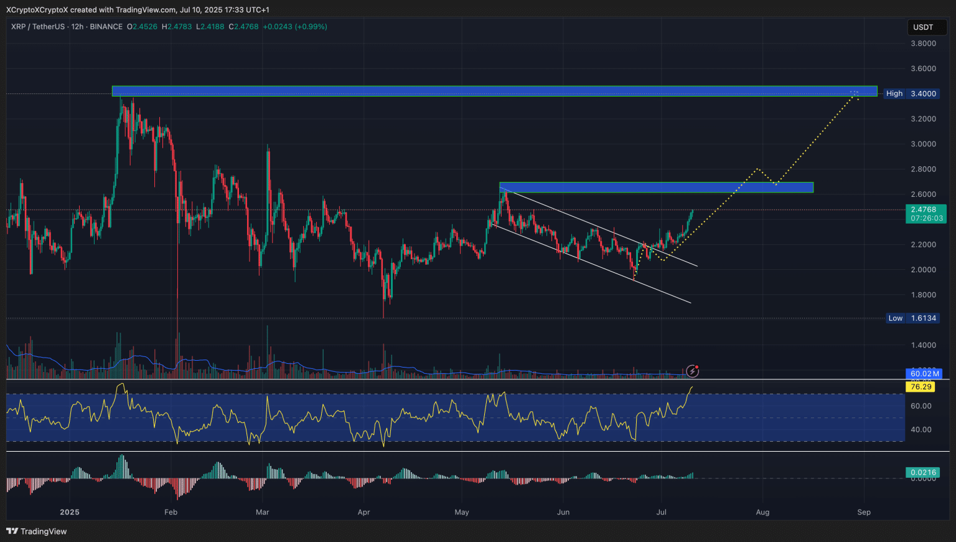The width and height of the screenshot is (956, 542).
Task: Click the high value H2.4783
Action: [x=177, y=27]
